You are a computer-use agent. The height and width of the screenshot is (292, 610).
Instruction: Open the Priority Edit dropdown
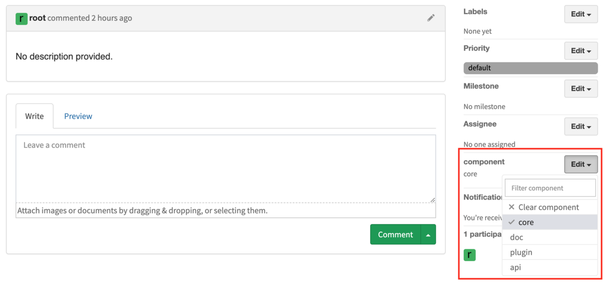click(x=581, y=51)
